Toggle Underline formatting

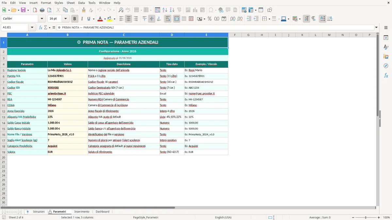pos(89,19)
